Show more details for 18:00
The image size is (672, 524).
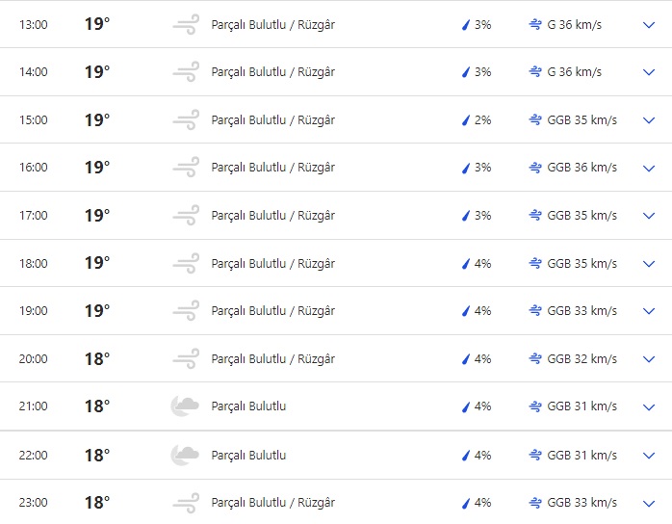click(x=648, y=264)
